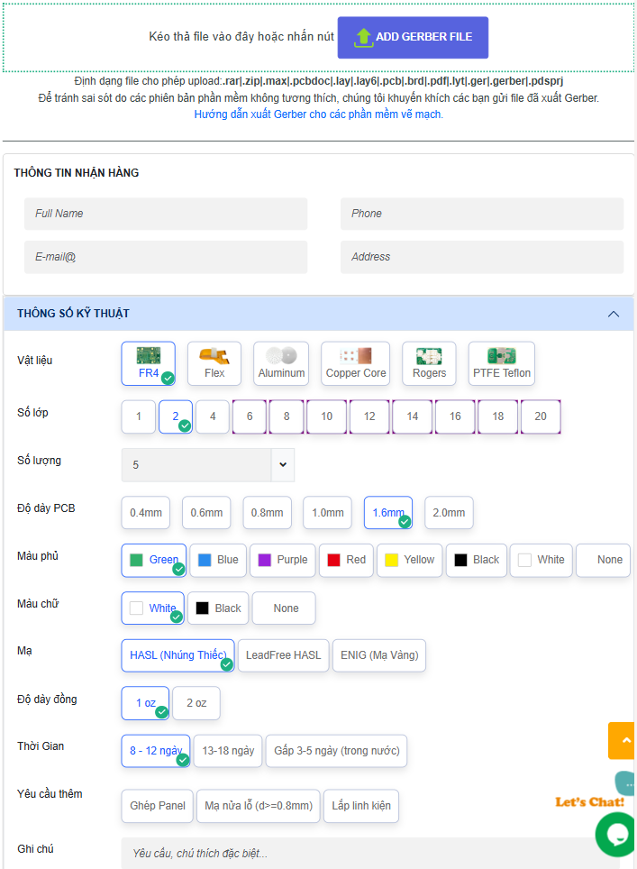Open the Hướng dẫn xuất Gerber link

click(x=319, y=114)
